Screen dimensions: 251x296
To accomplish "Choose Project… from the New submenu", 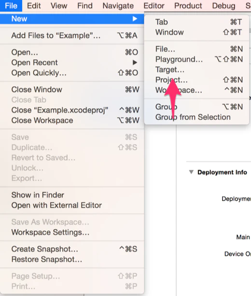I will pyautogui.click(x=196, y=80).
